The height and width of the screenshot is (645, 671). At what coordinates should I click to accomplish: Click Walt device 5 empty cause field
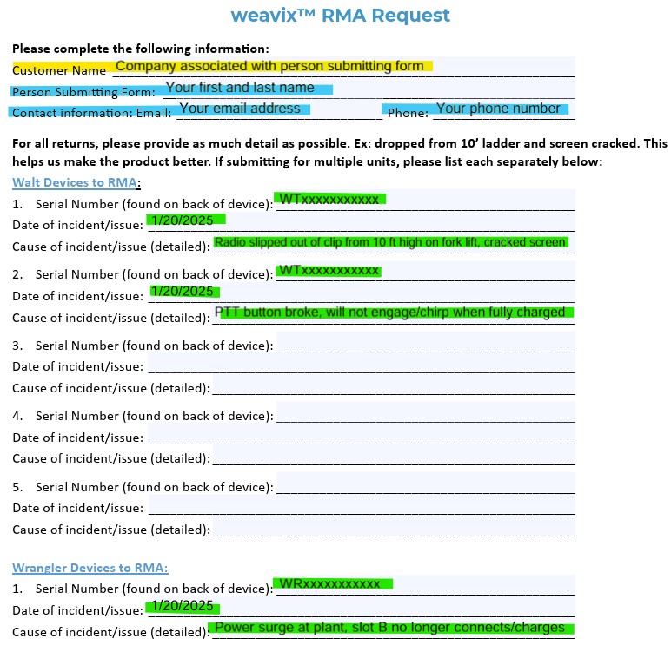coord(394,526)
